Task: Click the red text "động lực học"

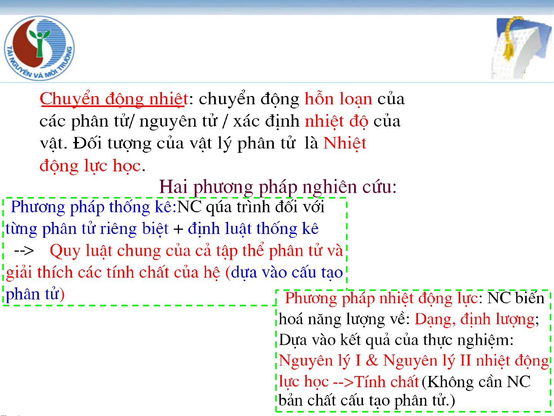Action: (91, 165)
